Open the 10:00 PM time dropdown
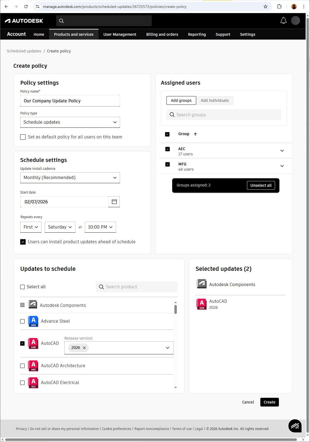The image size is (310, 442). [100, 227]
